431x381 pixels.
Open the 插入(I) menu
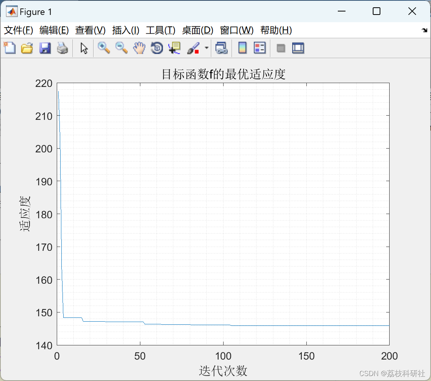pos(126,30)
